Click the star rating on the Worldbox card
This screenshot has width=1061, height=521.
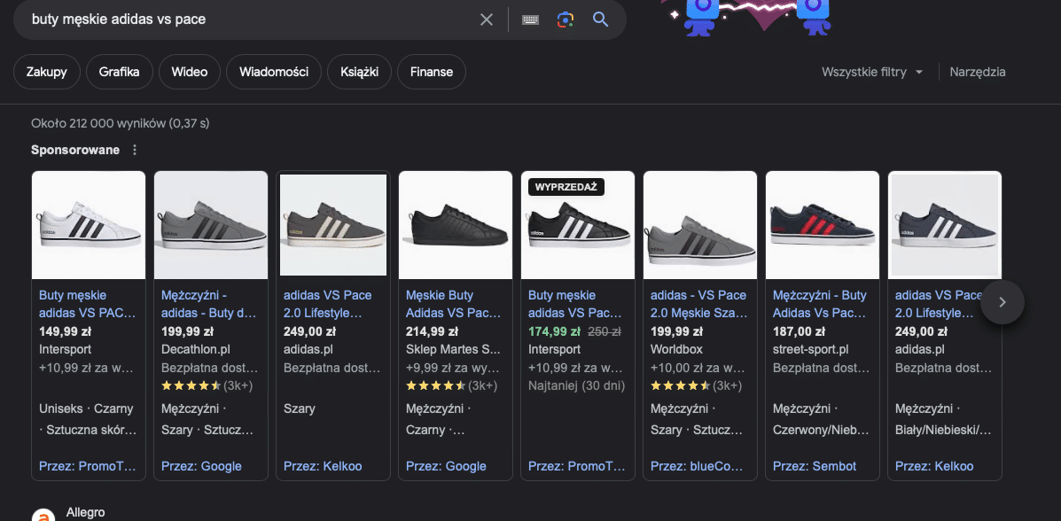[x=679, y=385]
